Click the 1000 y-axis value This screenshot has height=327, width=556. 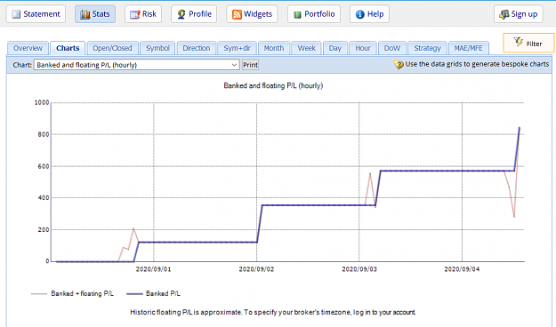tap(42, 103)
